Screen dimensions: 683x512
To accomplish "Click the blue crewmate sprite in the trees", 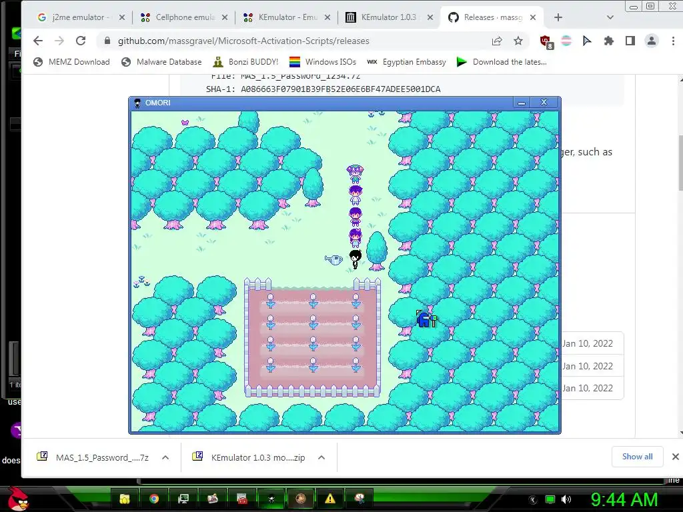I will coord(424,319).
